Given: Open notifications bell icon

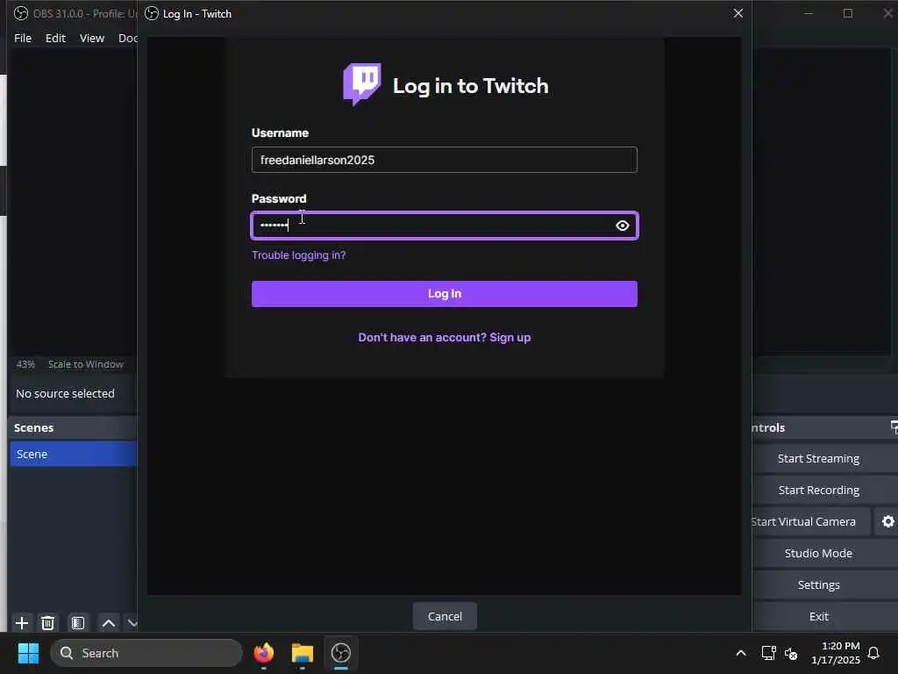Looking at the screenshot, I should pyautogui.click(x=873, y=653).
